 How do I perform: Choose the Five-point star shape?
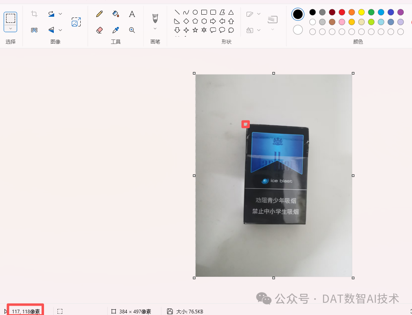[x=195, y=30]
